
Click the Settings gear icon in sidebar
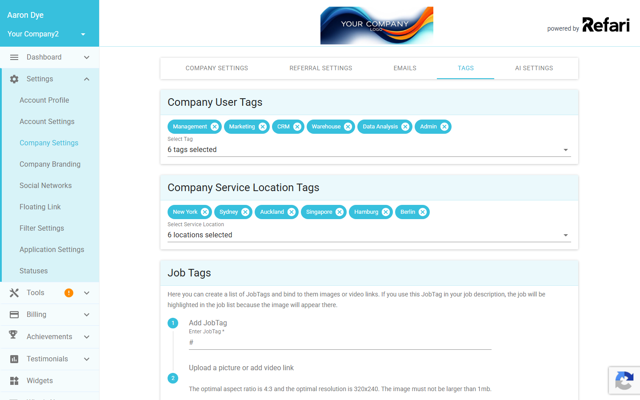(14, 79)
